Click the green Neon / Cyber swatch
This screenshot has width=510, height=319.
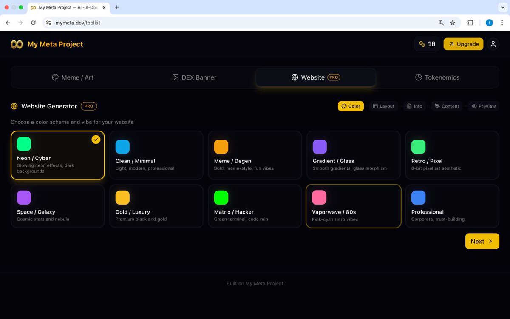pos(24,144)
